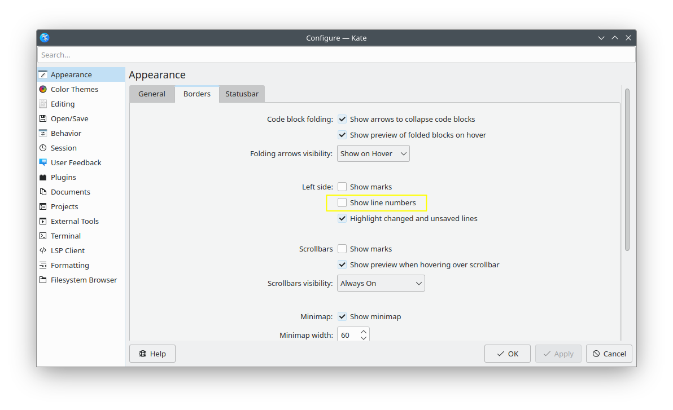Viewport: 673px width, 410px height.
Task: Select the Terminal icon in sidebar
Action: pos(43,236)
